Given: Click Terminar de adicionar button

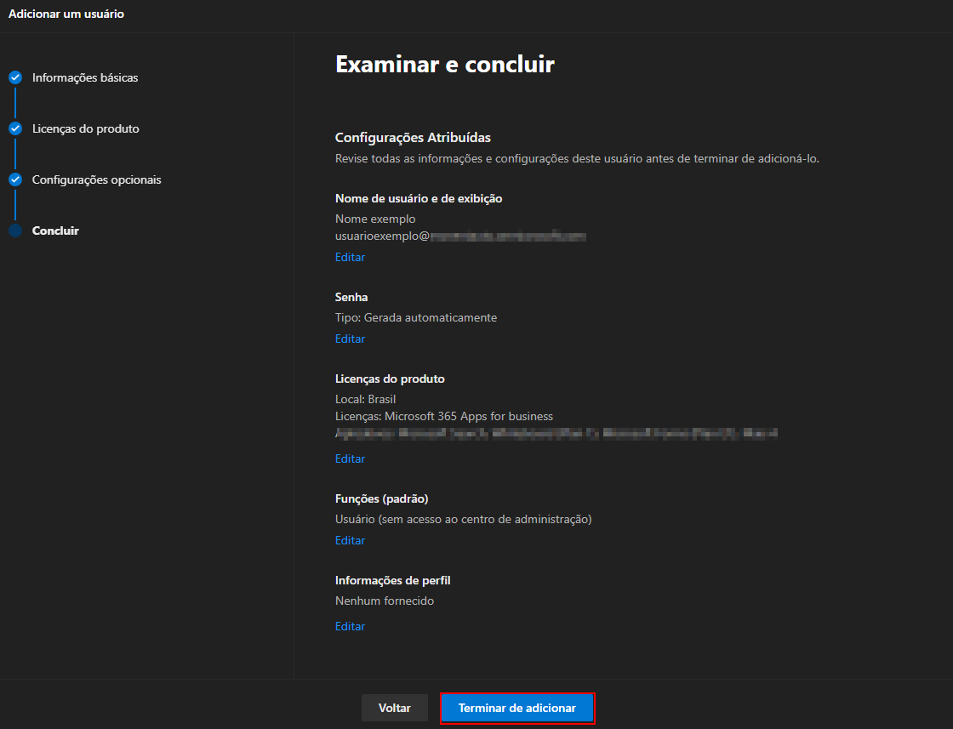Looking at the screenshot, I should coord(517,708).
